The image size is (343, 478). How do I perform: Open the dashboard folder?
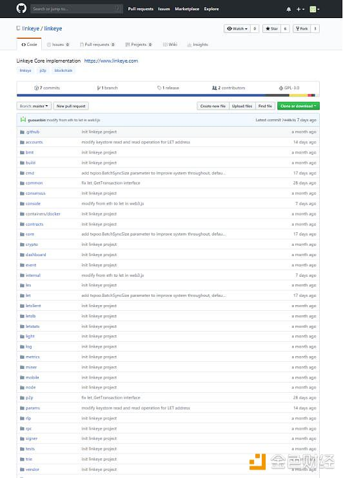[35, 255]
